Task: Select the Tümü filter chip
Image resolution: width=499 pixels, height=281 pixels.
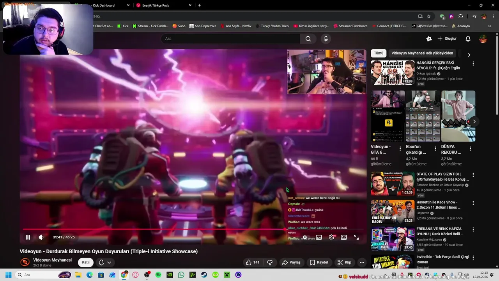Action: point(379,53)
